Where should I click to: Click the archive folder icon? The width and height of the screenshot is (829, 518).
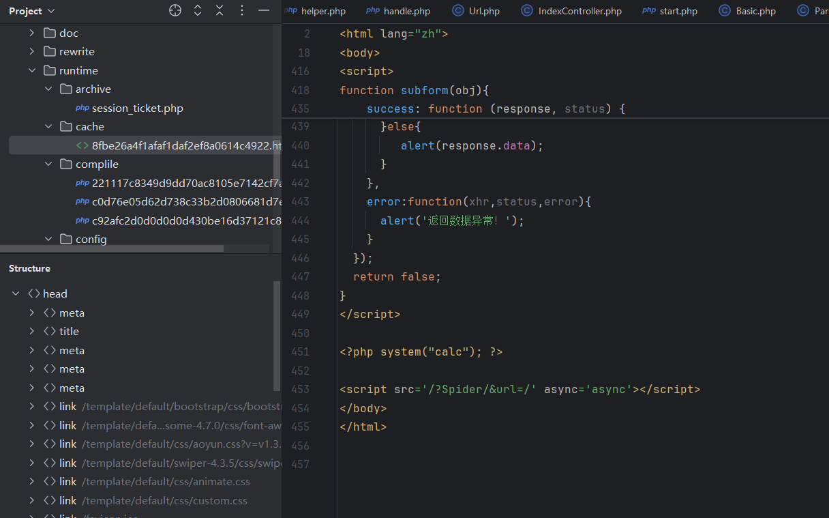pyautogui.click(x=65, y=89)
